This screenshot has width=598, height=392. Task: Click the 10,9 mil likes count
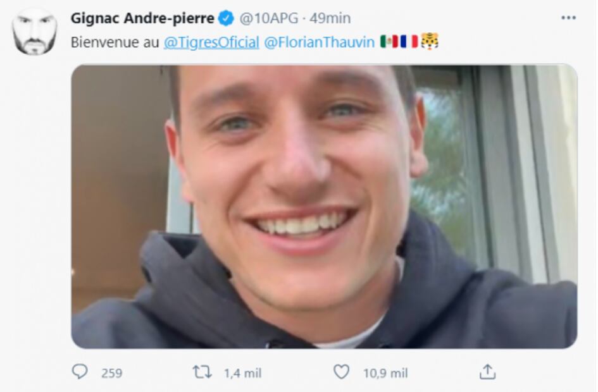385,373
